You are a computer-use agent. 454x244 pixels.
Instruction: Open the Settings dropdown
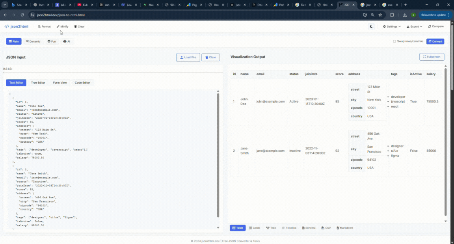coord(391,26)
